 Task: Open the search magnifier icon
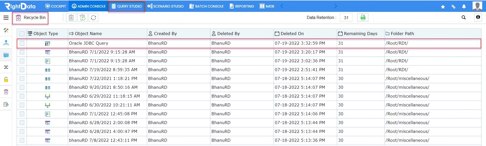point(463,17)
